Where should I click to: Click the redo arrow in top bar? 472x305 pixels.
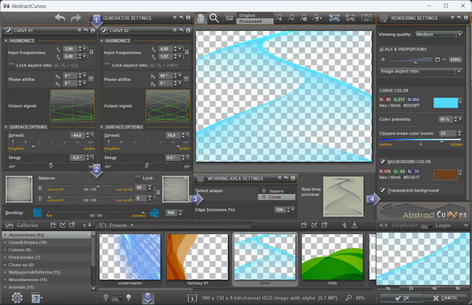76,18
